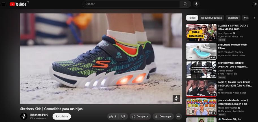This screenshot has width=258, height=122.
Task: Click the magnifier search button
Action: [x=185, y=4]
